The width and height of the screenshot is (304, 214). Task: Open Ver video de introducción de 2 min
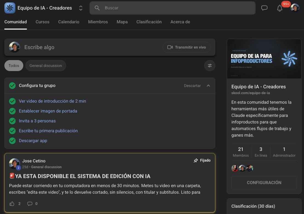click(x=52, y=101)
